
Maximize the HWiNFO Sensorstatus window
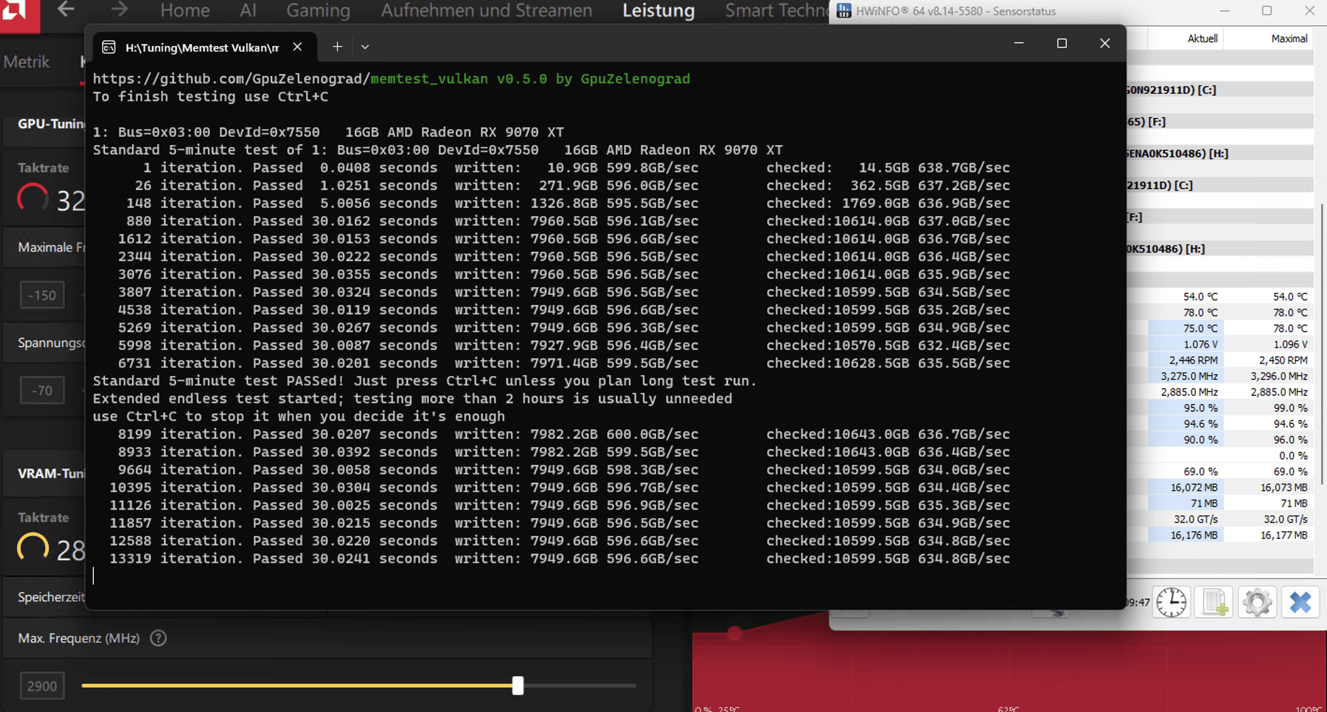[x=1267, y=11]
